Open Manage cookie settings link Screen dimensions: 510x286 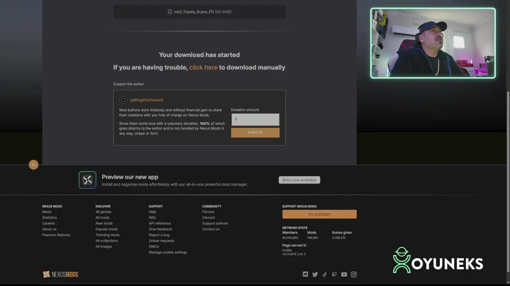coord(168,252)
